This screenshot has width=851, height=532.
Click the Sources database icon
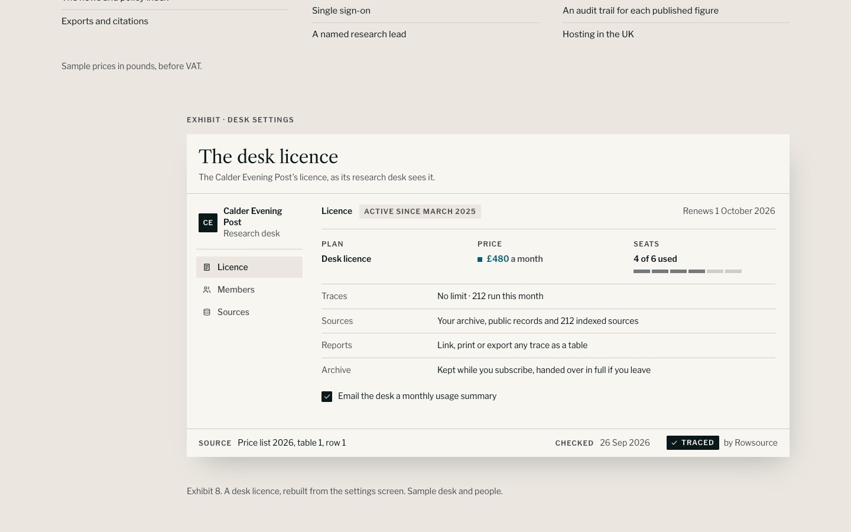(x=207, y=312)
